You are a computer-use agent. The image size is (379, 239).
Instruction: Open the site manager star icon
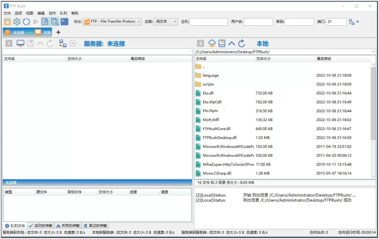point(7,21)
